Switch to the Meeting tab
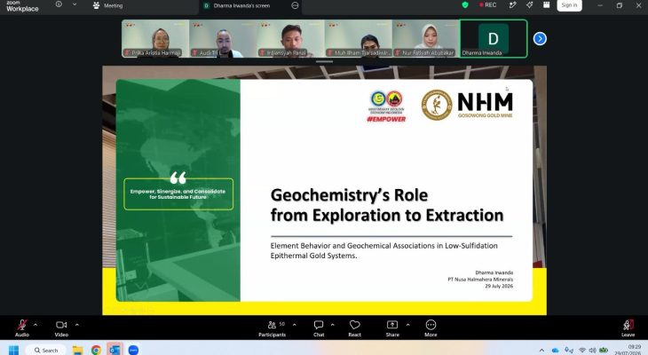Image resolution: width=648 pixels, height=355 pixels. pos(108,6)
